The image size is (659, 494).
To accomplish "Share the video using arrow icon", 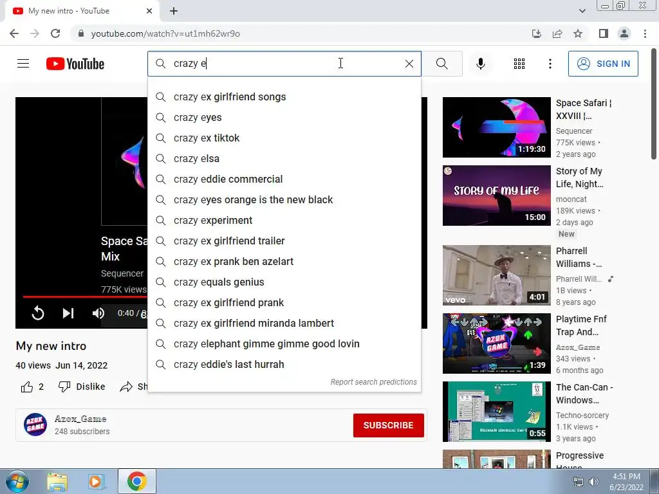I will pos(126,387).
